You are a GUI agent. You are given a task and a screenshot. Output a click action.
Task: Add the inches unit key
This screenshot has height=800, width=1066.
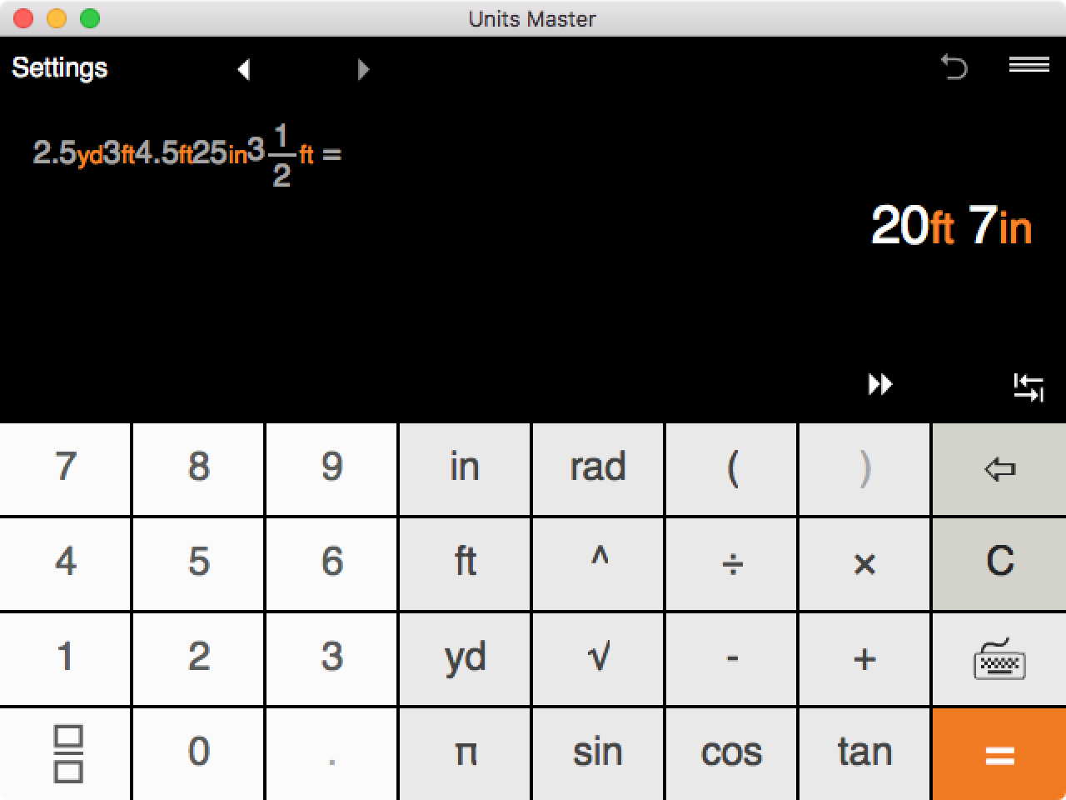click(465, 469)
